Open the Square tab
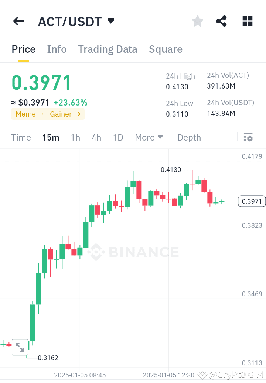Viewport: 266px width, 383px height. [x=166, y=49]
